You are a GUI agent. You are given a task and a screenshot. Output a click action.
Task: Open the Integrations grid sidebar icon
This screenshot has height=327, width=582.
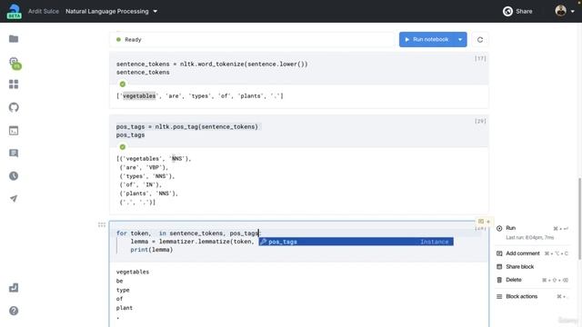tap(14, 84)
